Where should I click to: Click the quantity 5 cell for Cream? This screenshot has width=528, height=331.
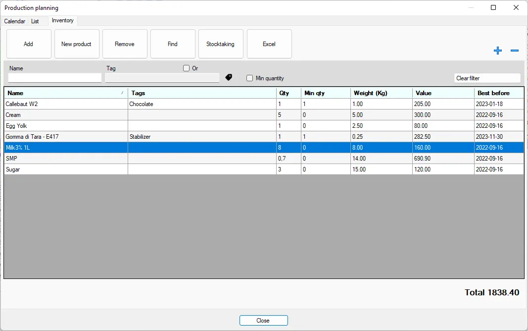tap(288, 115)
